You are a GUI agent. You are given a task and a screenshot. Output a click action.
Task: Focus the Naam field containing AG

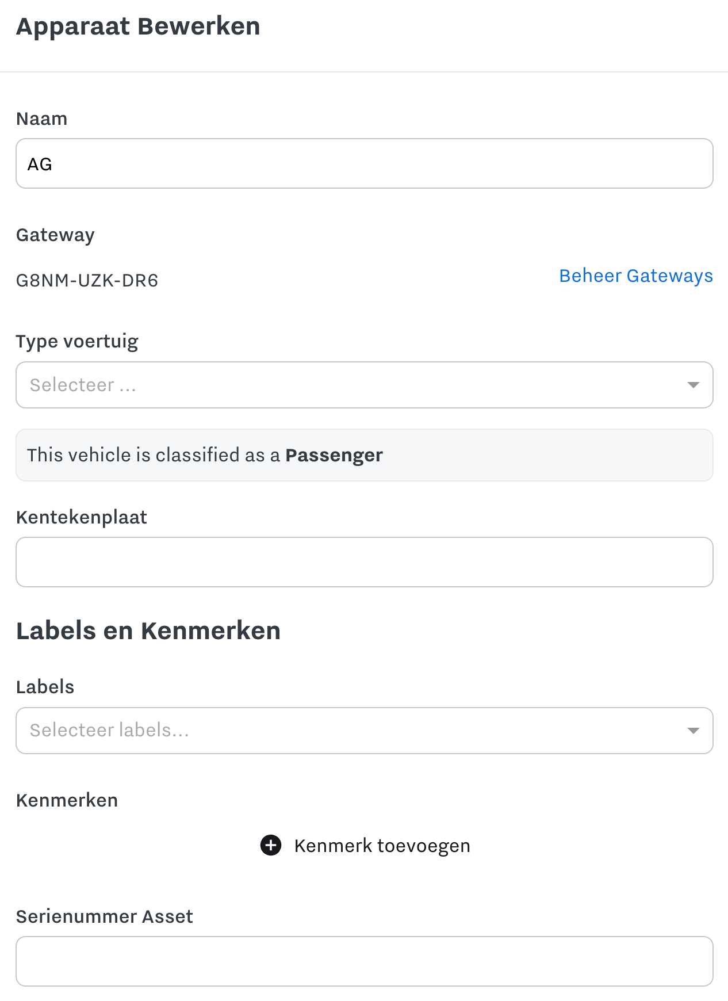[365, 163]
